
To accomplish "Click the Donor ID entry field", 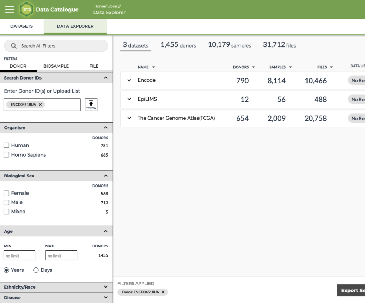I will (x=42, y=105).
